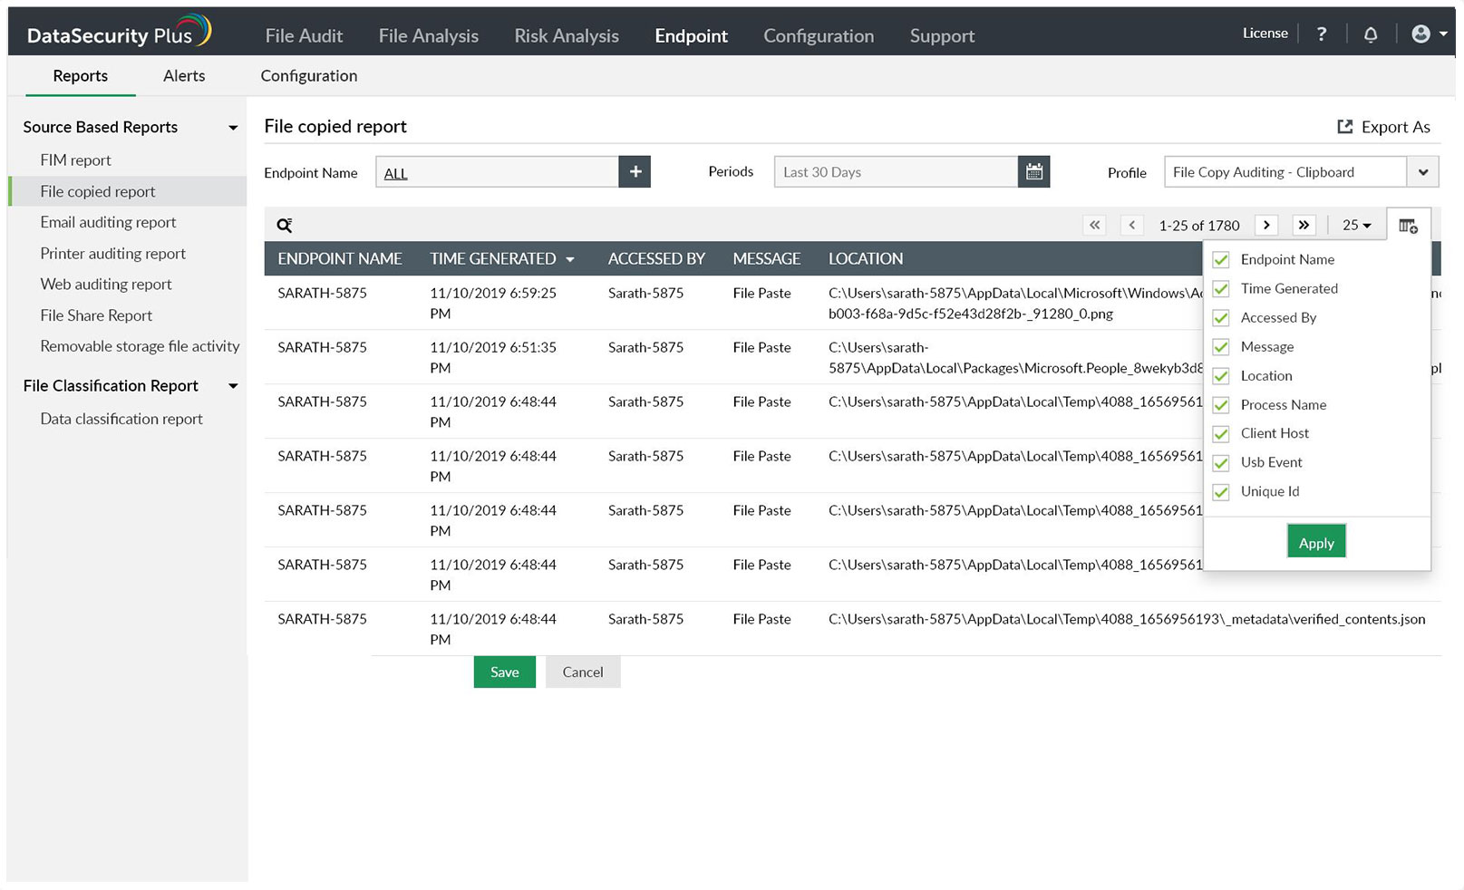The width and height of the screenshot is (1464, 890).
Task: Open the top Configuration menu
Action: pyautogui.click(x=819, y=35)
